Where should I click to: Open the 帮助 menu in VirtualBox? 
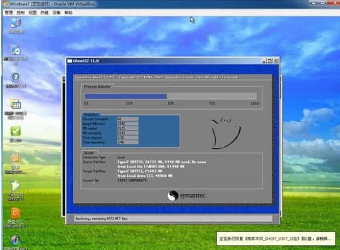[x=69, y=13]
